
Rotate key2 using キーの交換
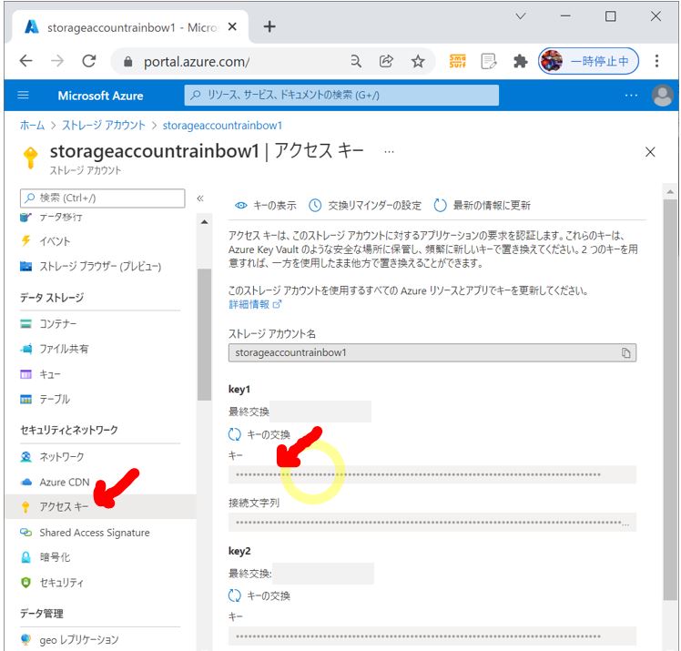[x=259, y=595]
